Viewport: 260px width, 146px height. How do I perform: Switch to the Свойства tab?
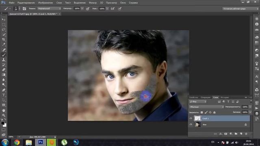tap(193, 97)
